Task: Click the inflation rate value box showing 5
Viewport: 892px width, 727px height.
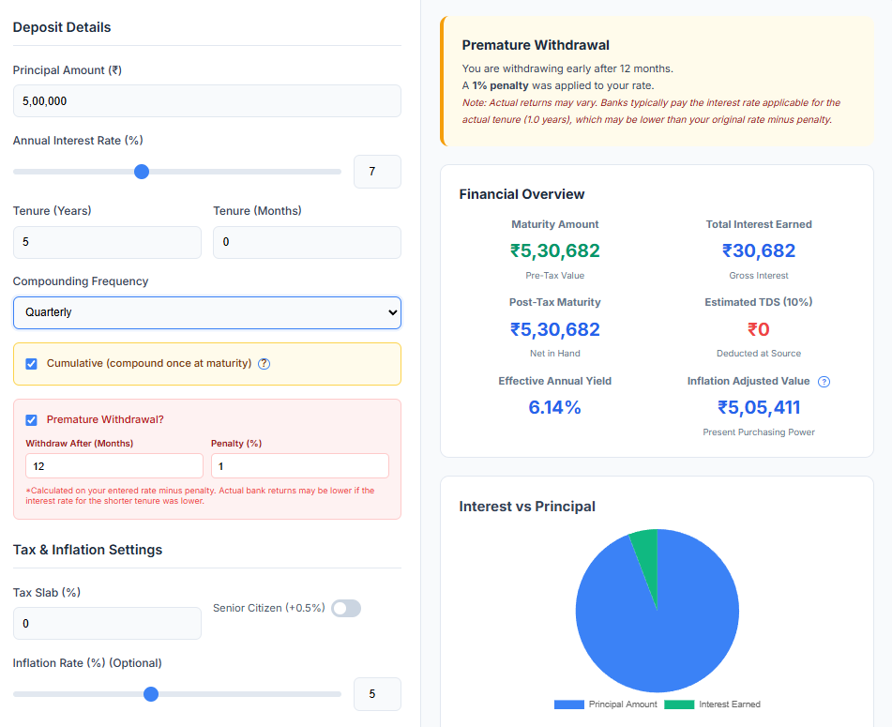Action: (377, 694)
